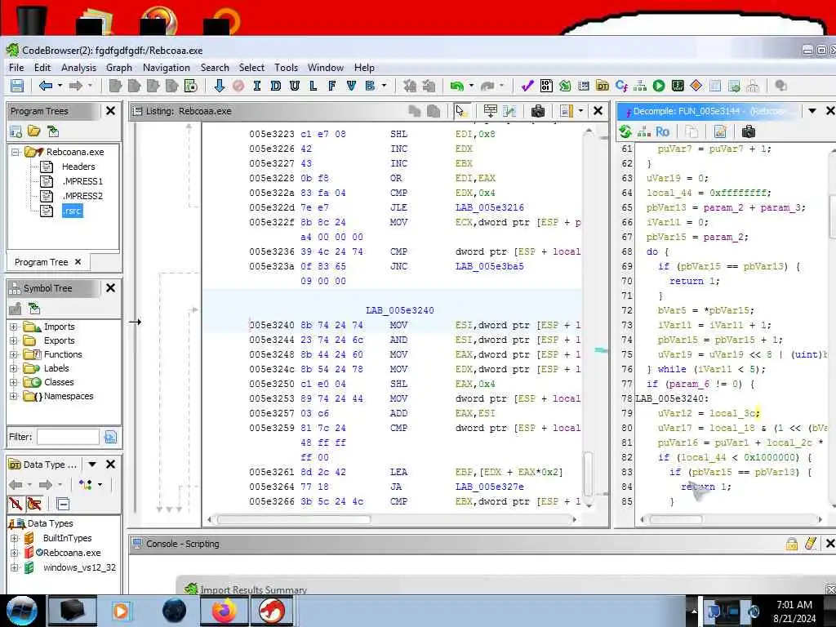
Task: Open the File menu
Action: coord(16,68)
